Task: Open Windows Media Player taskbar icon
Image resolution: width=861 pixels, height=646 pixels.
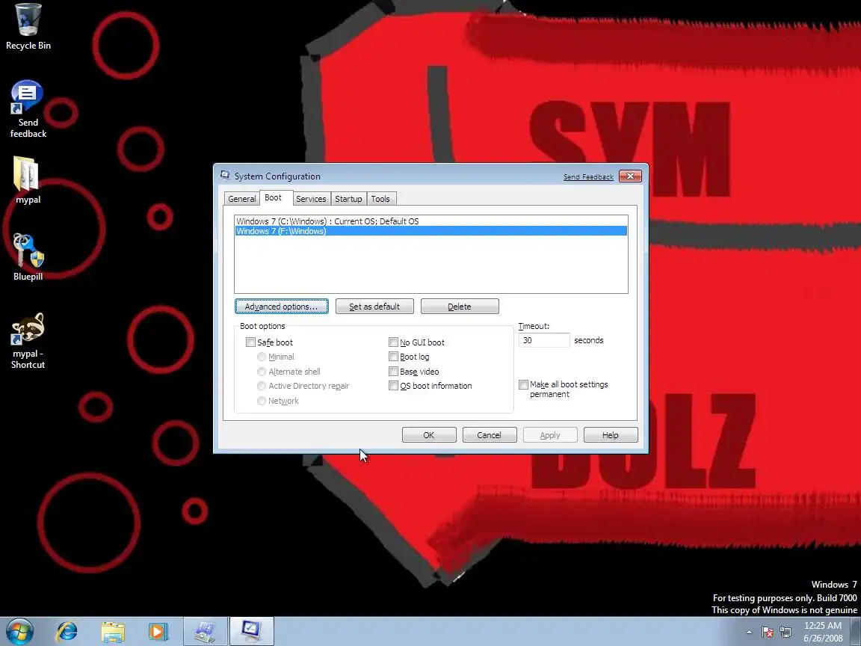Action: (x=158, y=632)
